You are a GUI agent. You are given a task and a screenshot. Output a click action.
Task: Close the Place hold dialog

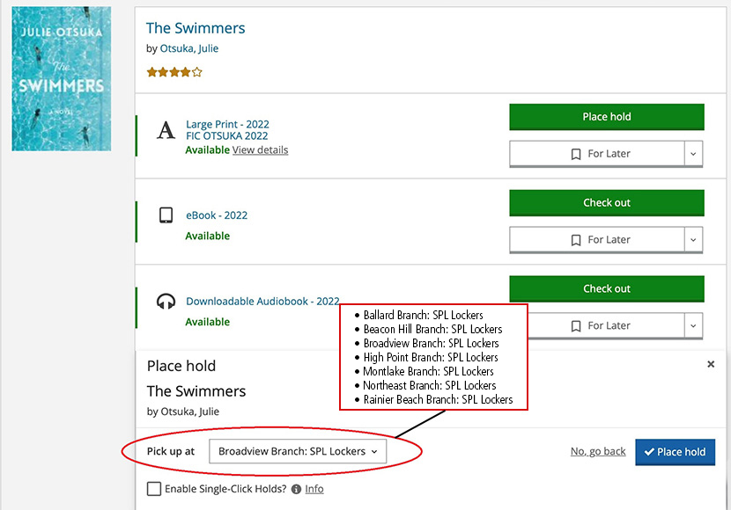[711, 363]
